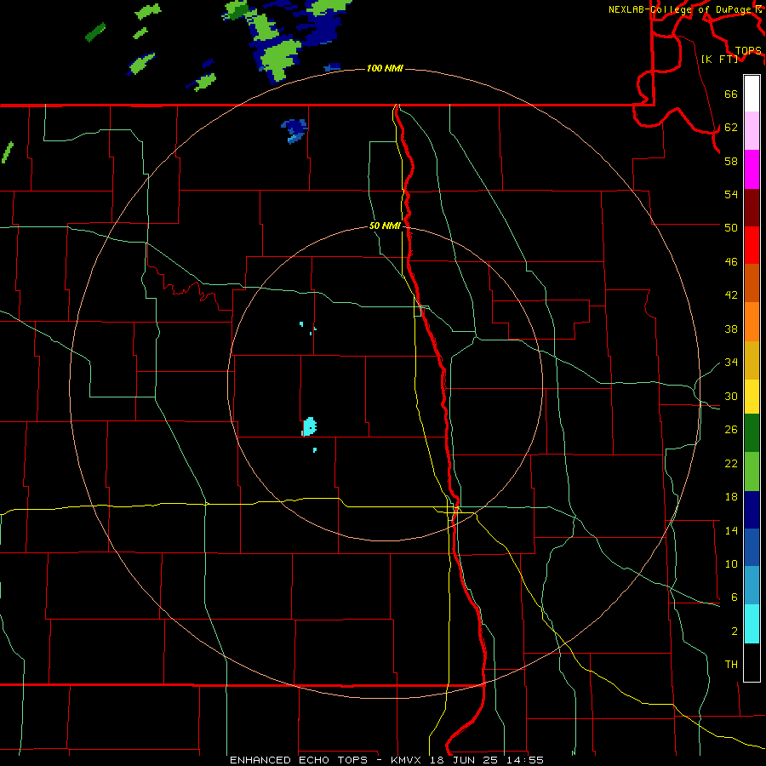766x766 pixels.
Task: Click the 50 NMI range ring label
Action: pos(385,226)
